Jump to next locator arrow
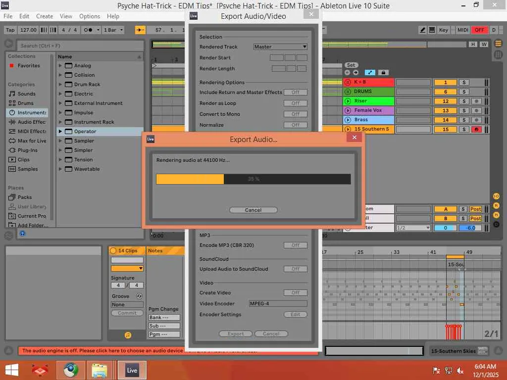 355,72
